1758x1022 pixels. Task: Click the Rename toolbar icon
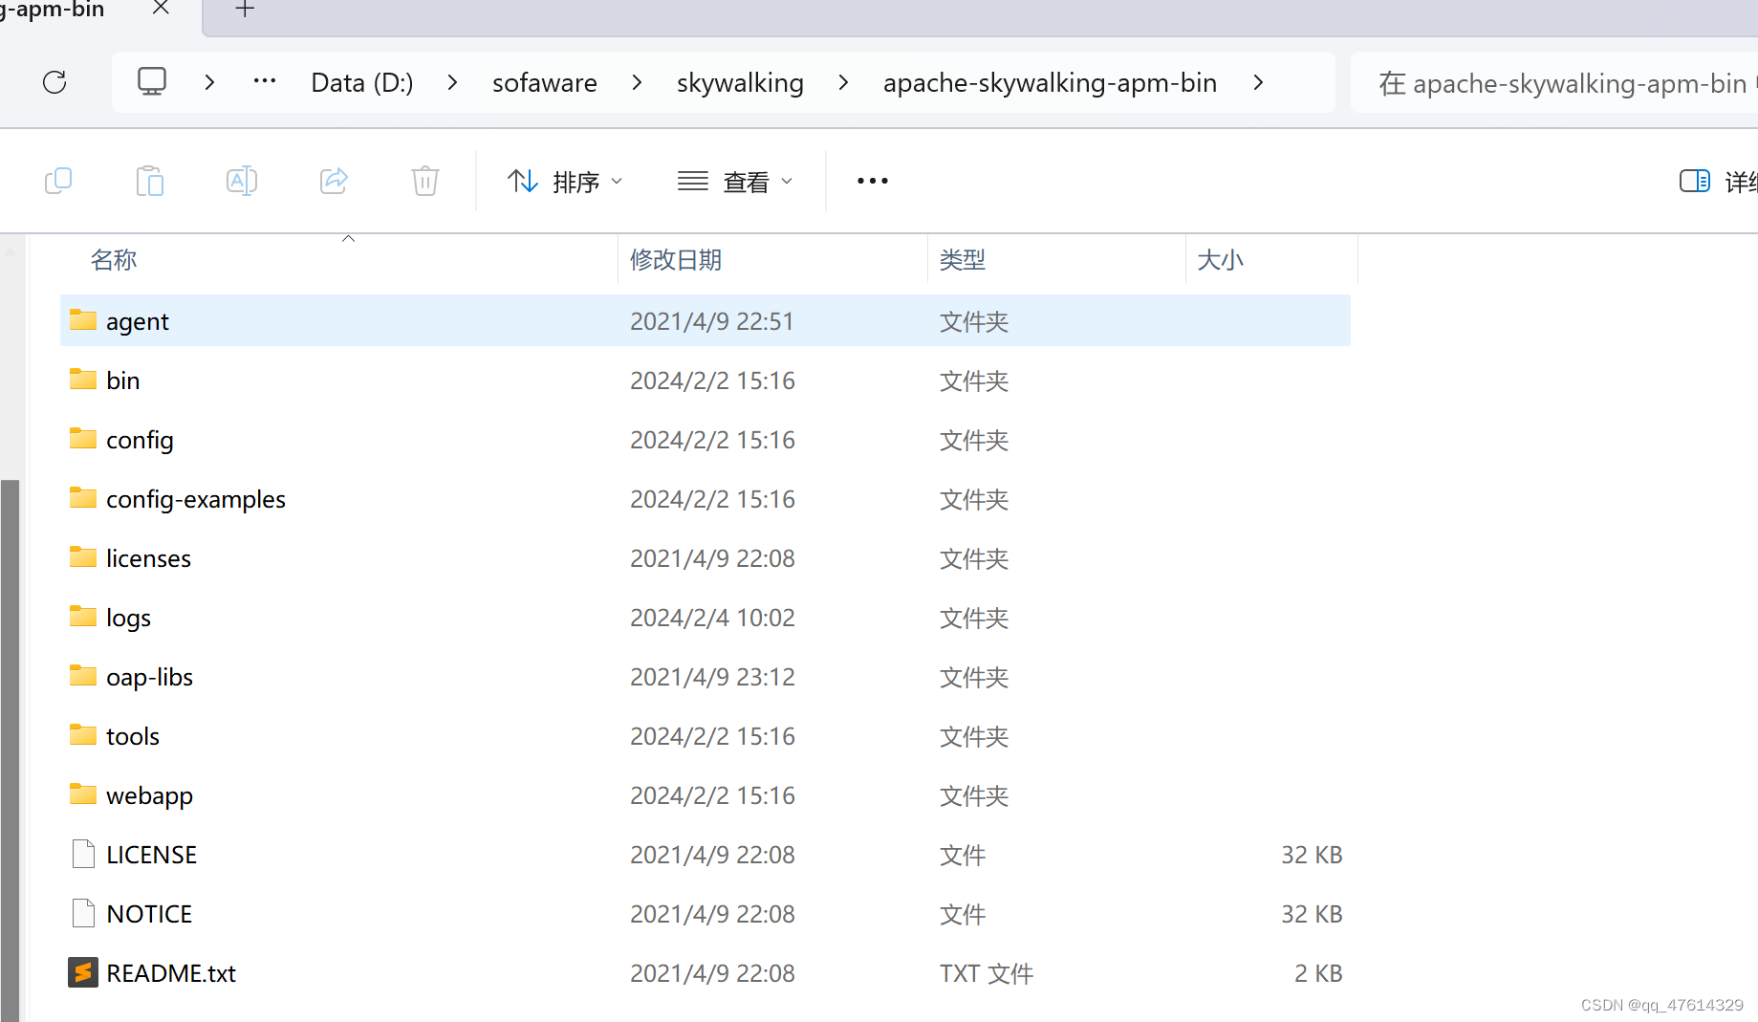click(x=242, y=181)
